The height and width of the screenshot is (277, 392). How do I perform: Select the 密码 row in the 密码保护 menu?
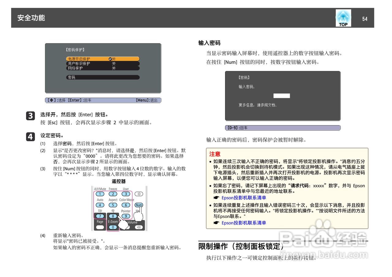tap(103, 77)
